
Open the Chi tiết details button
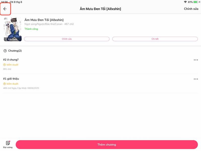click(x=155, y=39)
